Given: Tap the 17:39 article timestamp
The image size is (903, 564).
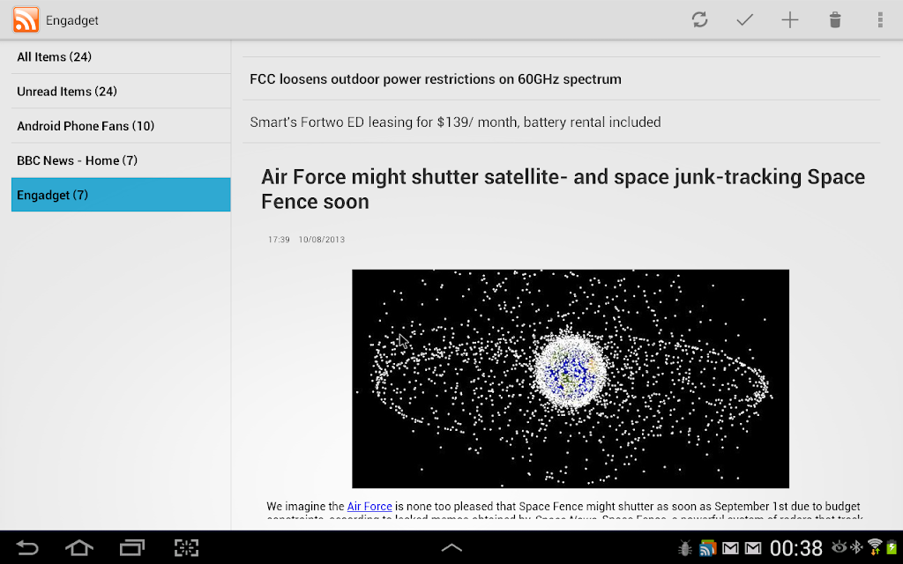Looking at the screenshot, I should click(x=279, y=240).
